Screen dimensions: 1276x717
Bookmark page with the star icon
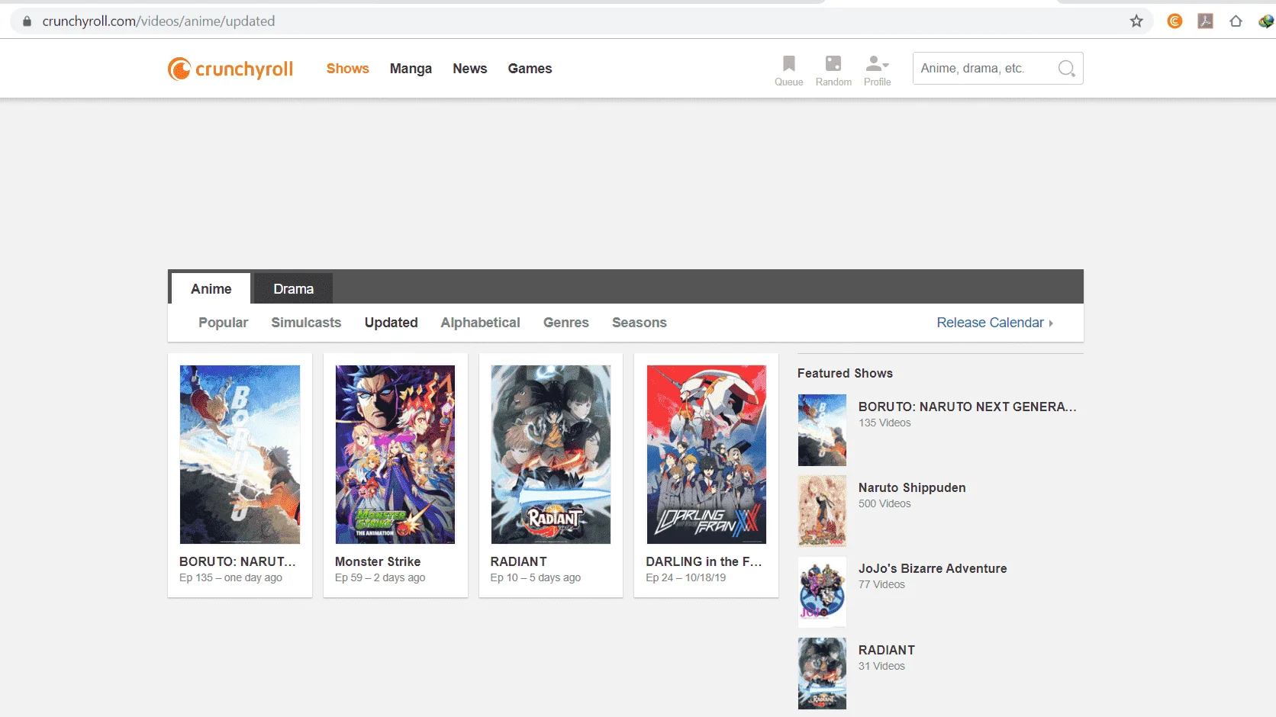tap(1136, 21)
